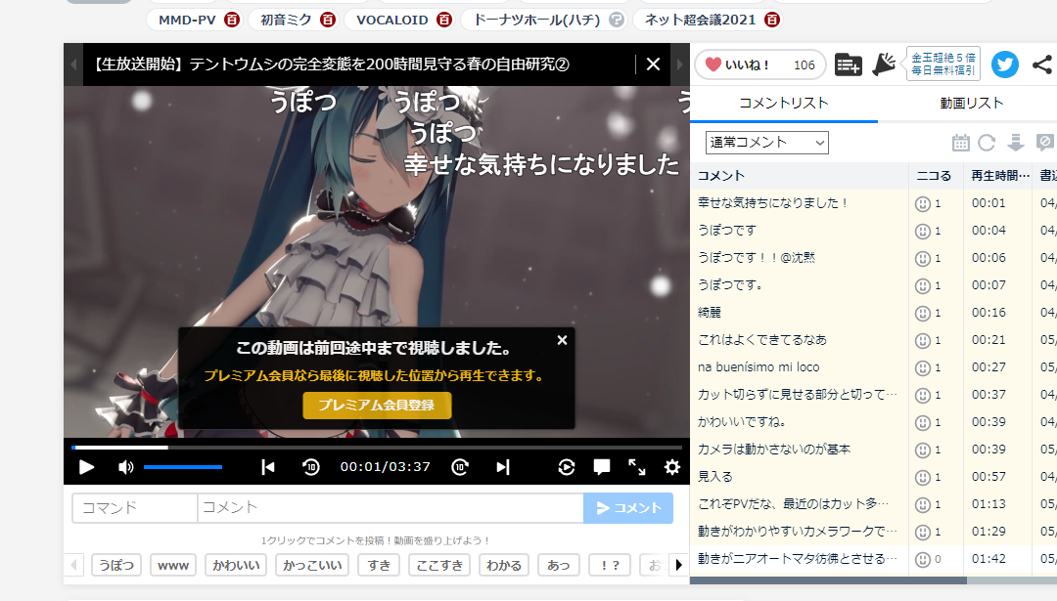Click the いいね！ like button
This screenshot has width=1057, height=601.
coord(760,64)
